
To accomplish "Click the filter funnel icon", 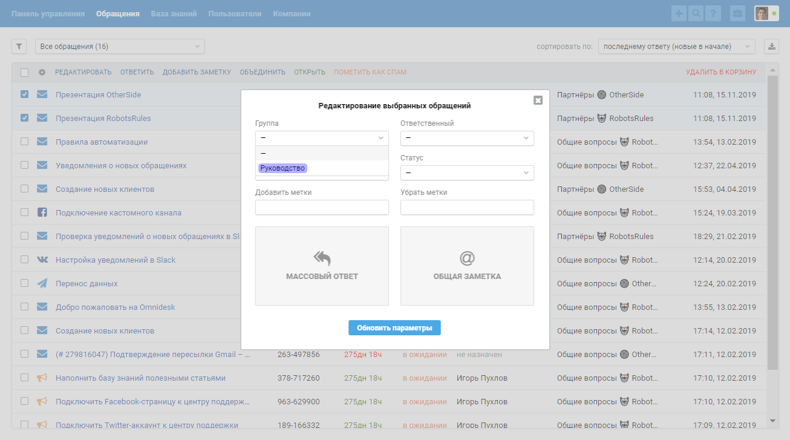I will tap(19, 47).
